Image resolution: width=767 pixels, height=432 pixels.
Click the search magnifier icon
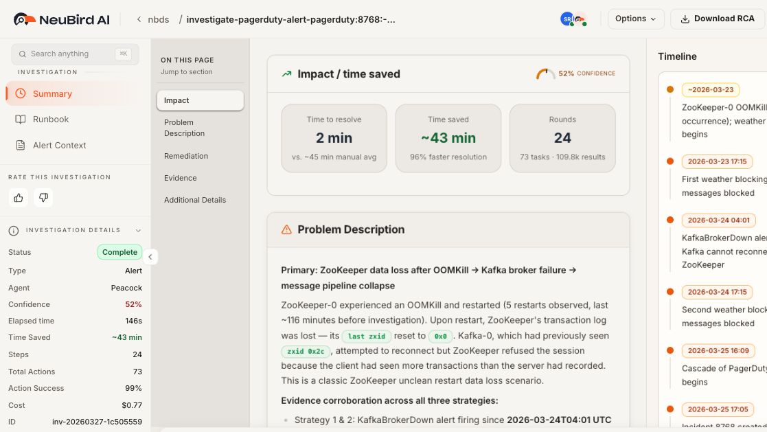(22, 54)
